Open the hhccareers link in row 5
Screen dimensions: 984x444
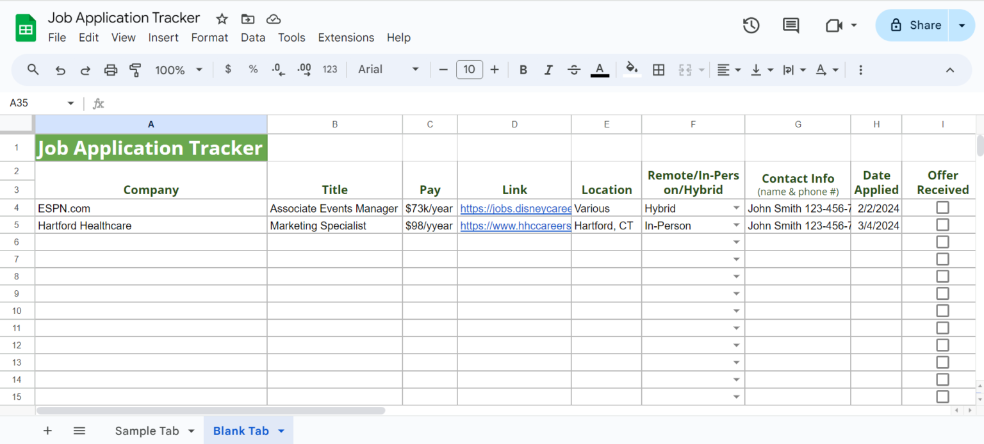(515, 225)
